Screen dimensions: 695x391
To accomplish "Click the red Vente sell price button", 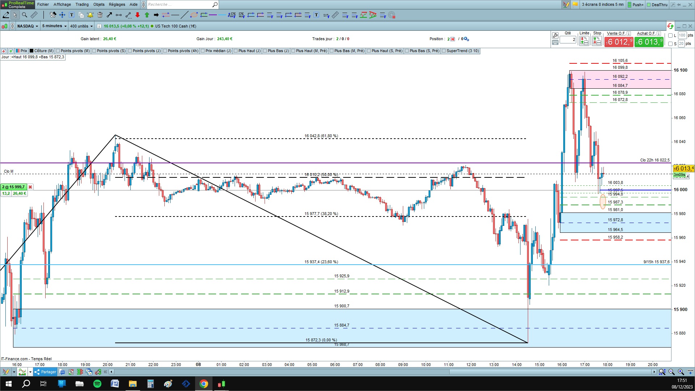I will [619, 42].
